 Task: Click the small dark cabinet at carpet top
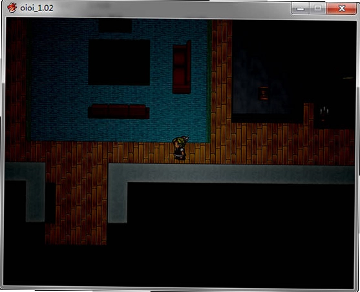point(115,26)
